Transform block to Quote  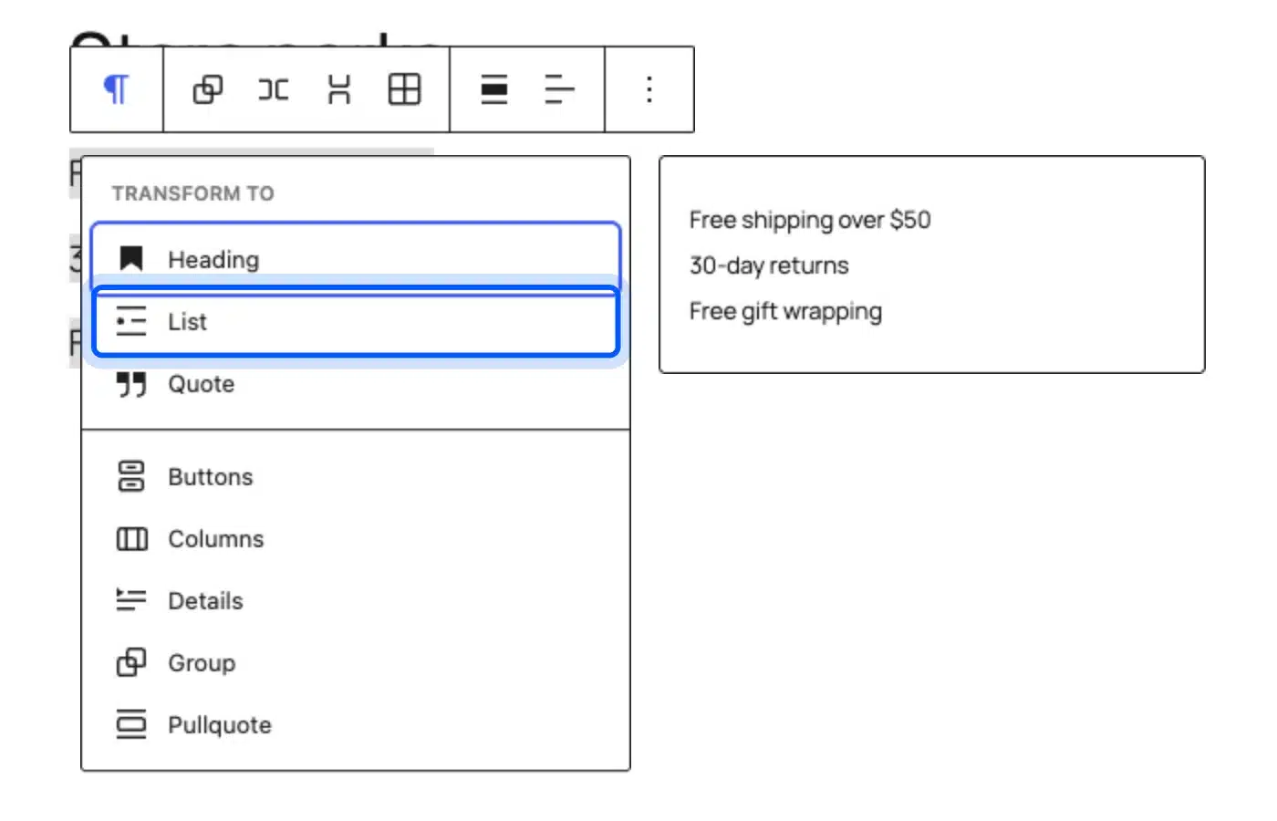[x=356, y=384]
